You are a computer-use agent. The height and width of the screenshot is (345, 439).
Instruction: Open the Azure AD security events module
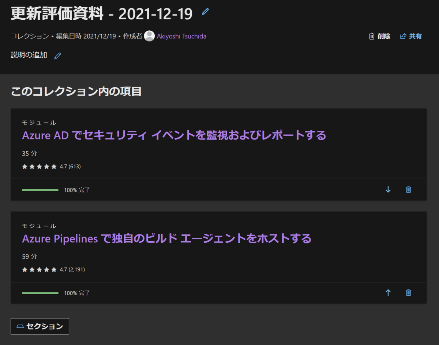click(x=174, y=135)
